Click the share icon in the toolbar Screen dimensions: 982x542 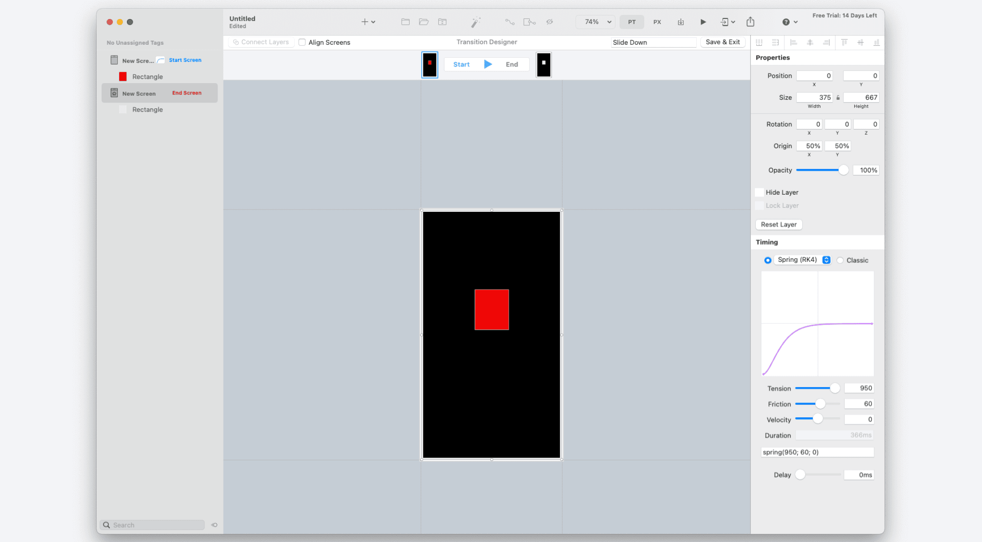750,21
